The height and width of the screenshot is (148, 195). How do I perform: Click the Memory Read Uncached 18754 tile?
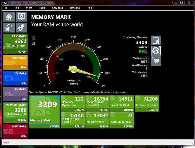point(97,102)
